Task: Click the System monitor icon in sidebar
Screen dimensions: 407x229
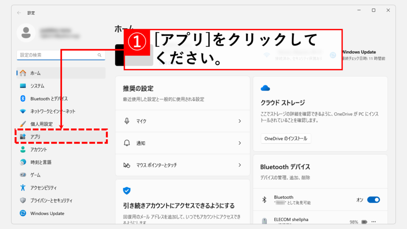Action: (x=23, y=86)
